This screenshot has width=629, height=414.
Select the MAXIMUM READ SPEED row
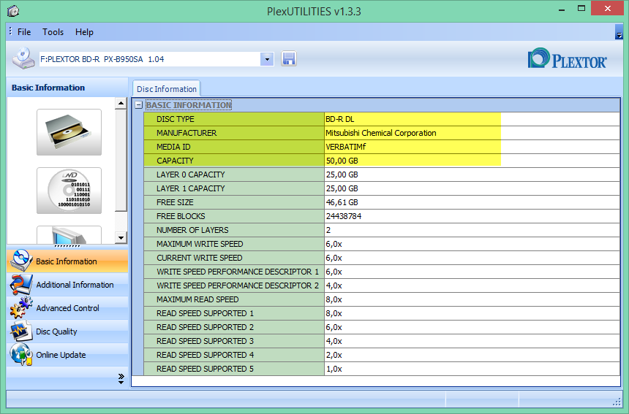click(x=382, y=299)
